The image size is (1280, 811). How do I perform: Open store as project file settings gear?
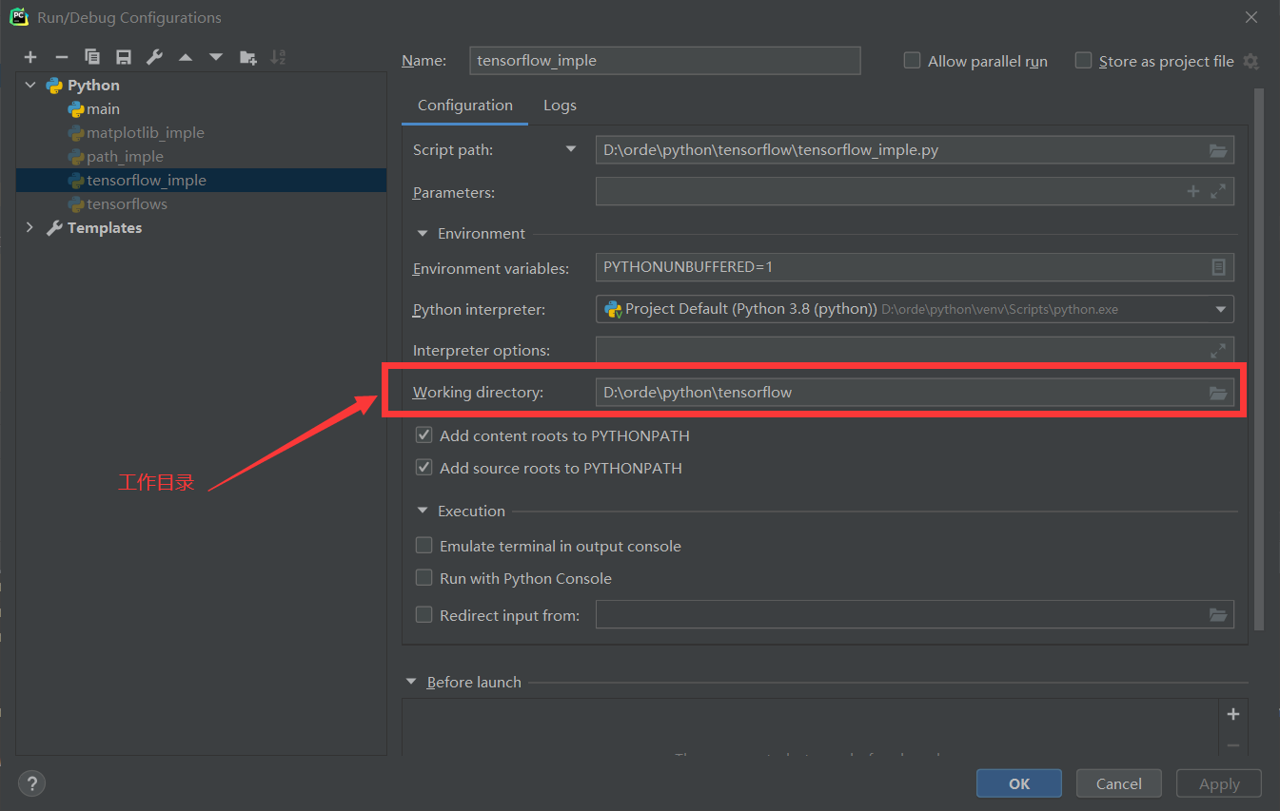pos(1250,61)
